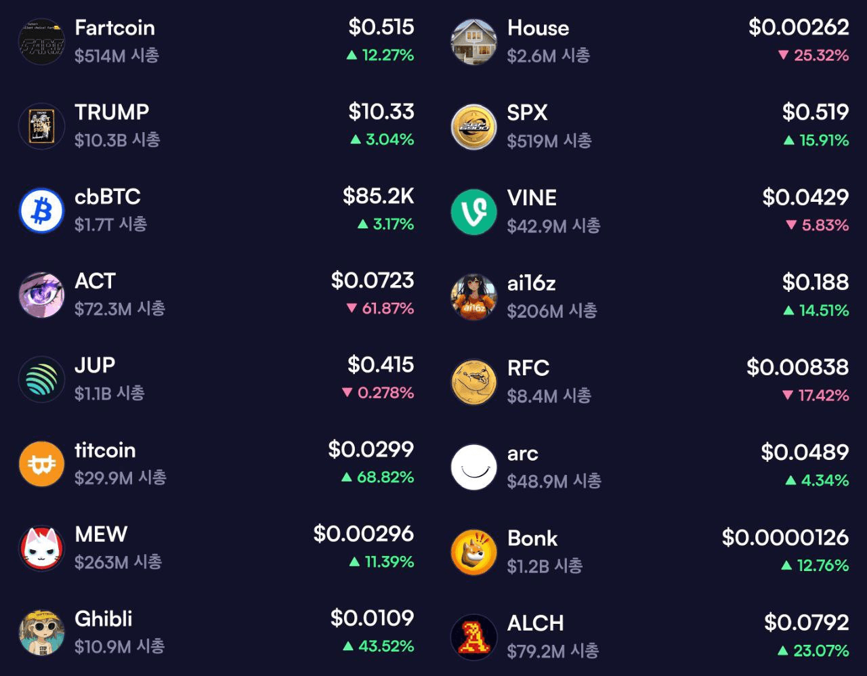Viewport: 867px width, 676px height.
Task: Select titcoin's 68.82% gain value
Action: [378, 478]
